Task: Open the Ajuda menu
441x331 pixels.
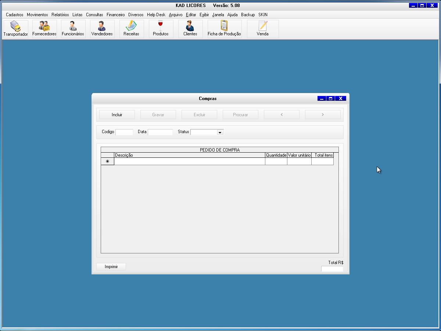Action: click(x=232, y=15)
